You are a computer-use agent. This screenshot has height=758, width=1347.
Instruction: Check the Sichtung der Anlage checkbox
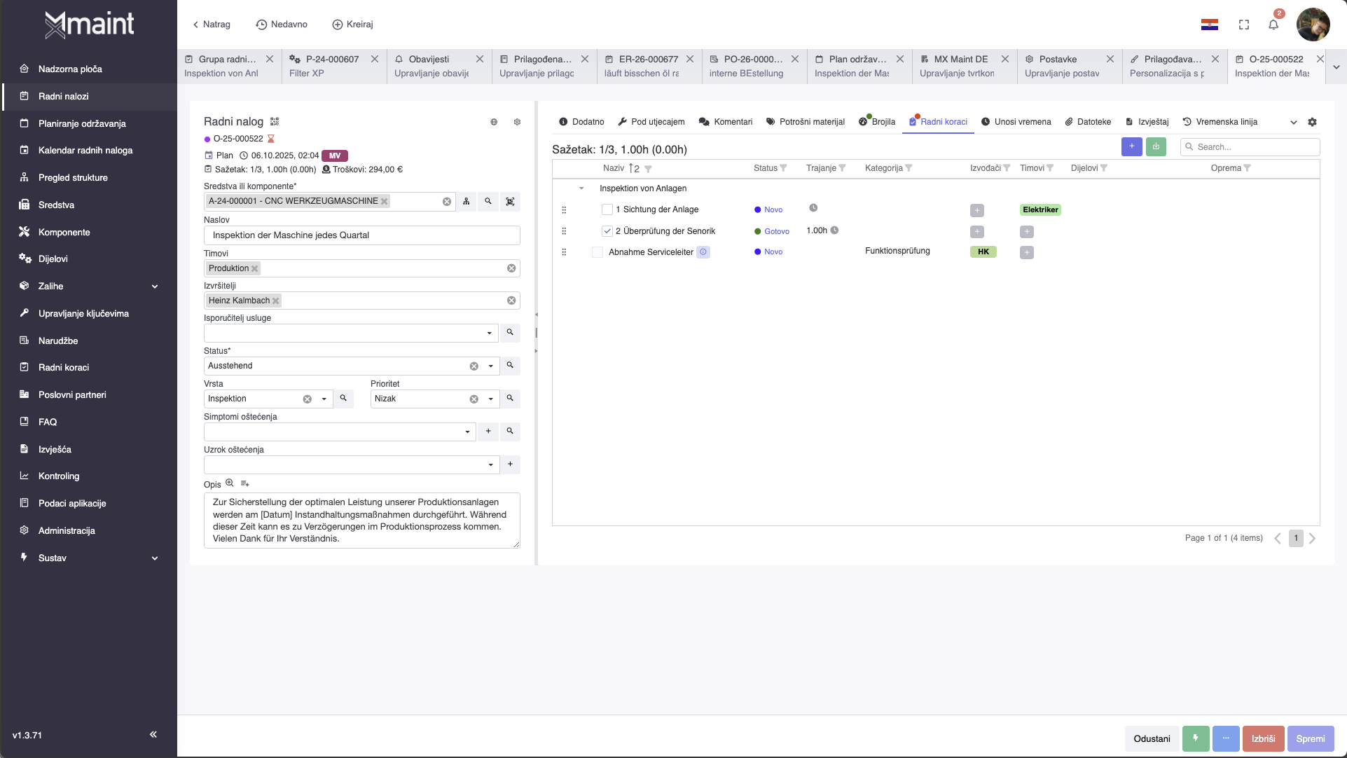(607, 209)
